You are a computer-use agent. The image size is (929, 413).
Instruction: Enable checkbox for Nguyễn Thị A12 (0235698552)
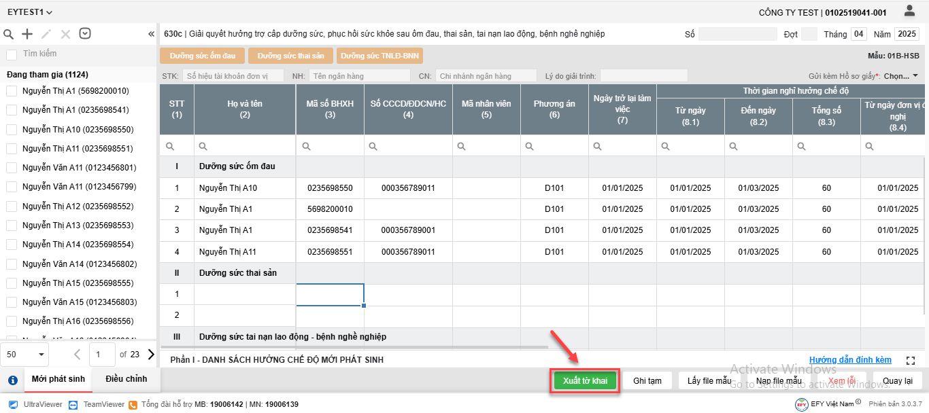pyautogui.click(x=12, y=206)
